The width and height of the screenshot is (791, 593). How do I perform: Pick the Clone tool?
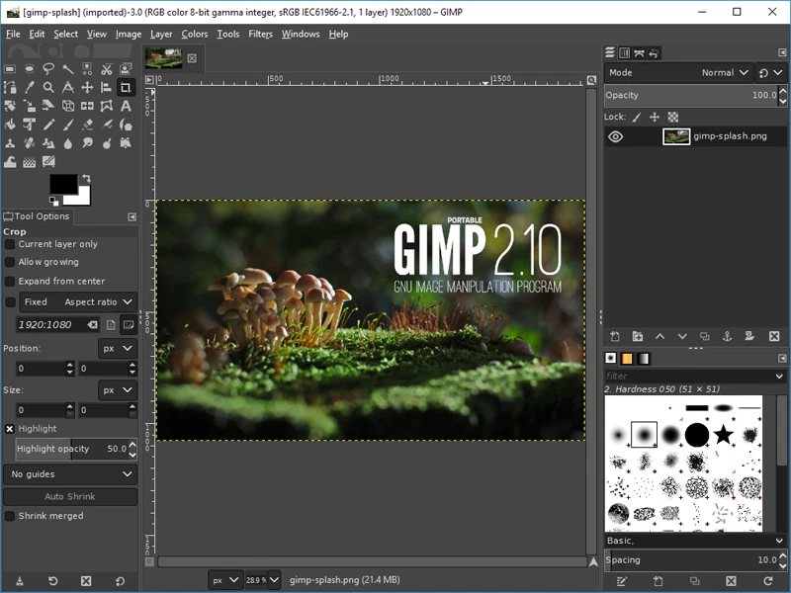[11, 143]
